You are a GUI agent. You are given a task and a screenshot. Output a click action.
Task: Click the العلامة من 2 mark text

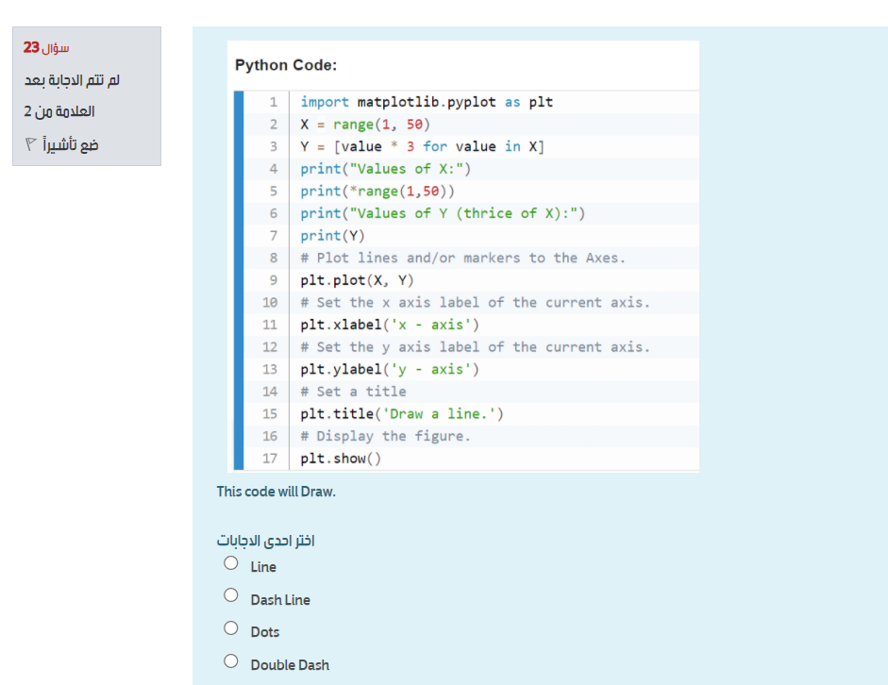(x=59, y=111)
